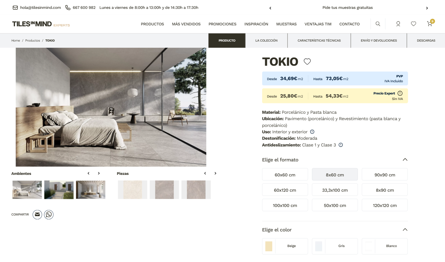Open the shopping cart icon
This screenshot has width=445, height=262.
coord(430,24)
